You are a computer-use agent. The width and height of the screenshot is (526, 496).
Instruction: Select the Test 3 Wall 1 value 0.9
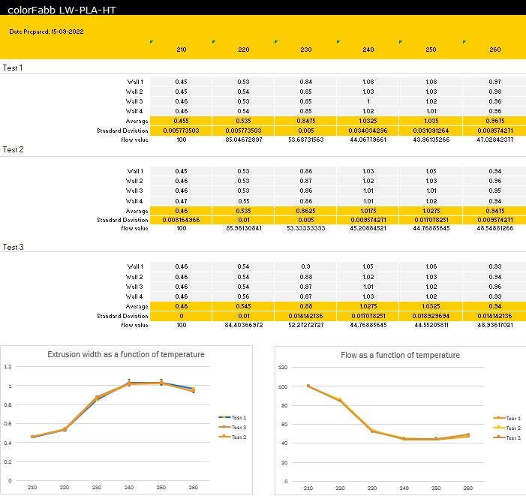point(305,266)
